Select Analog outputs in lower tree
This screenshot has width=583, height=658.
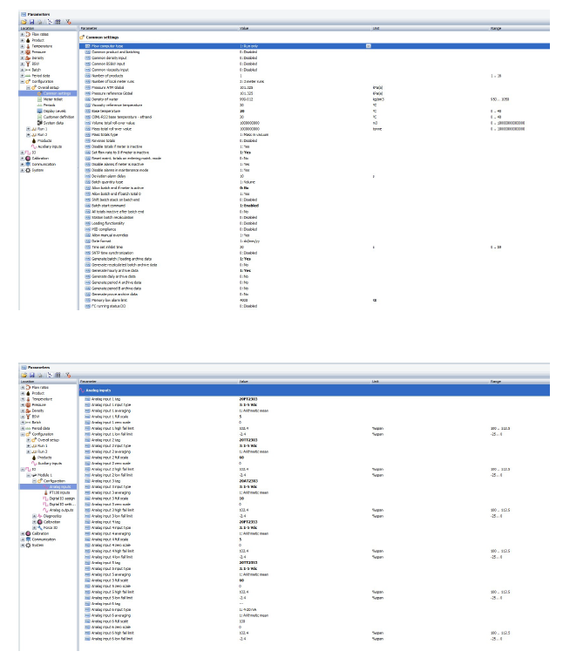tap(61, 511)
